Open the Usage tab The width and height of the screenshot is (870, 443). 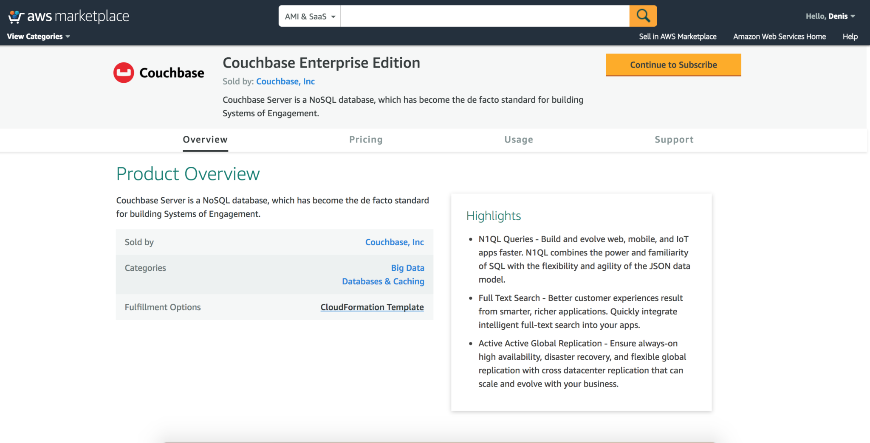coord(519,140)
